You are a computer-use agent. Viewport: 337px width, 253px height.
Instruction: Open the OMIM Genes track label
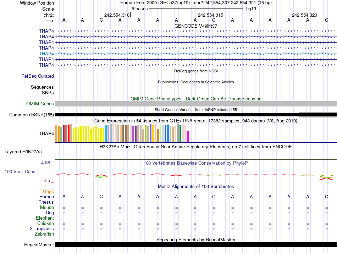pos(40,104)
